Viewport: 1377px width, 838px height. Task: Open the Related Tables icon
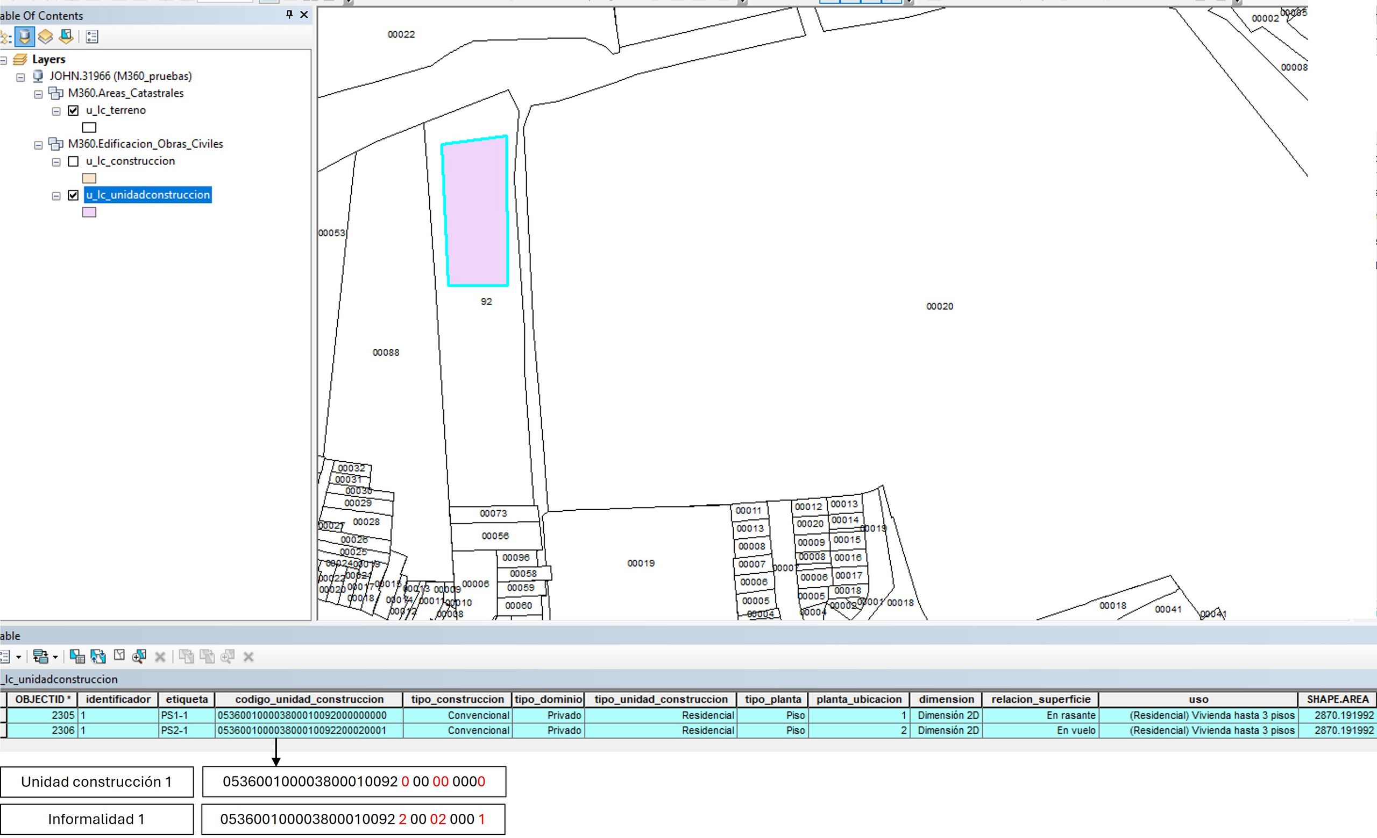coord(41,656)
